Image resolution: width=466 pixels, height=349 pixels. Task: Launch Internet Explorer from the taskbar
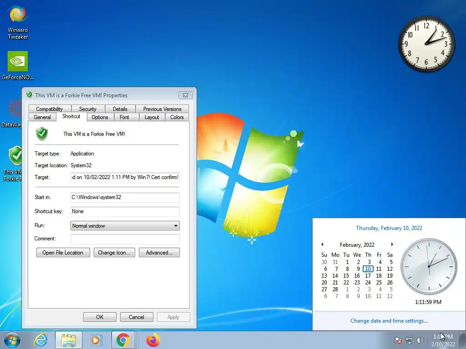(x=41, y=340)
